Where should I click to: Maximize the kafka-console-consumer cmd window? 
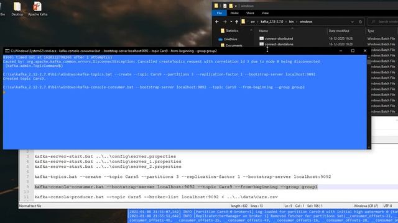click(353, 51)
